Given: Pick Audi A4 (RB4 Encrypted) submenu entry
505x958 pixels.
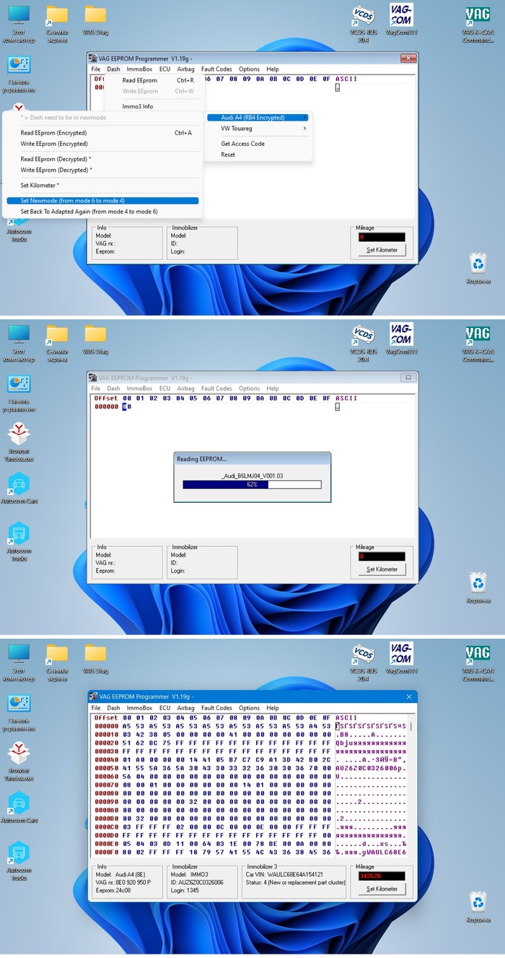Looking at the screenshot, I should click(258, 117).
